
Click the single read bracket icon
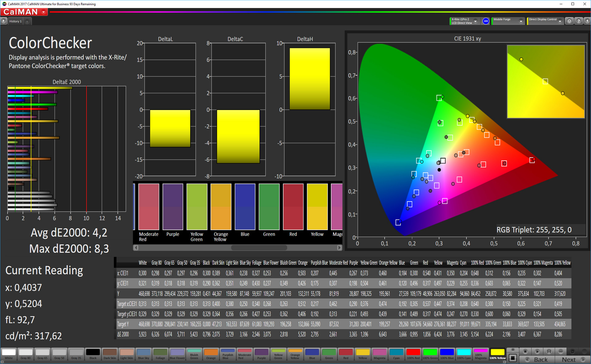pos(549,351)
